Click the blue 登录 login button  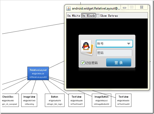pyautogui.click(x=119, y=62)
